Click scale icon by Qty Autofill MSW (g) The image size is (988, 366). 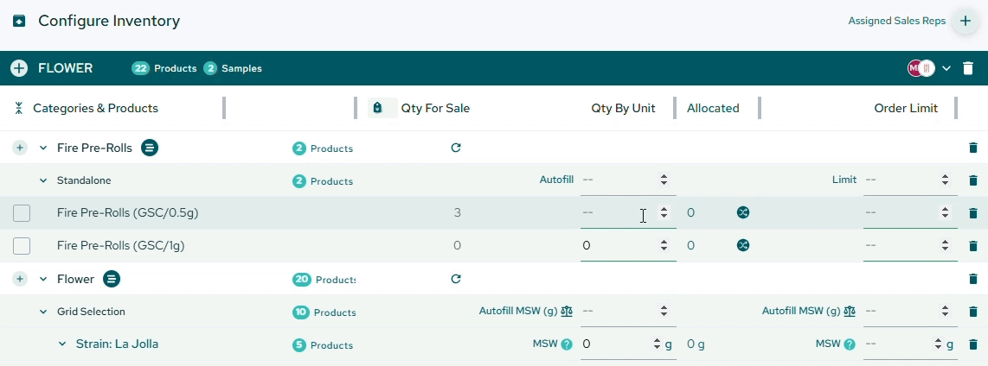coord(567,311)
